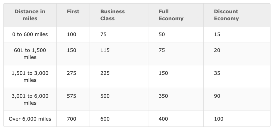Select the "3,001 to 6,000 miles" row label
272x129 pixels.
coord(30,99)
